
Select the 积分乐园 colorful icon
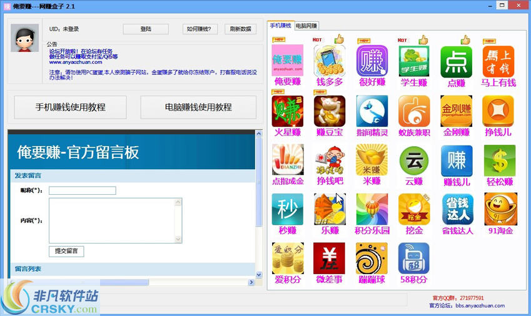tap(372, 209)
